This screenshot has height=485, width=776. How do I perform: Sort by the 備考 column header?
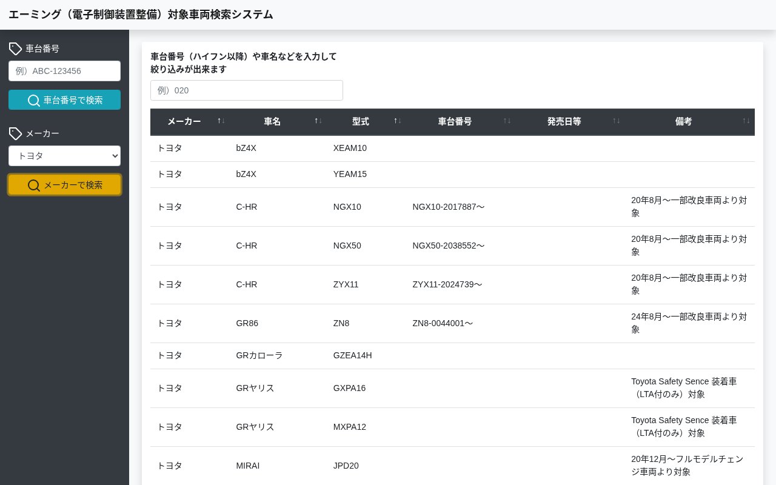(x=690, y=121)
